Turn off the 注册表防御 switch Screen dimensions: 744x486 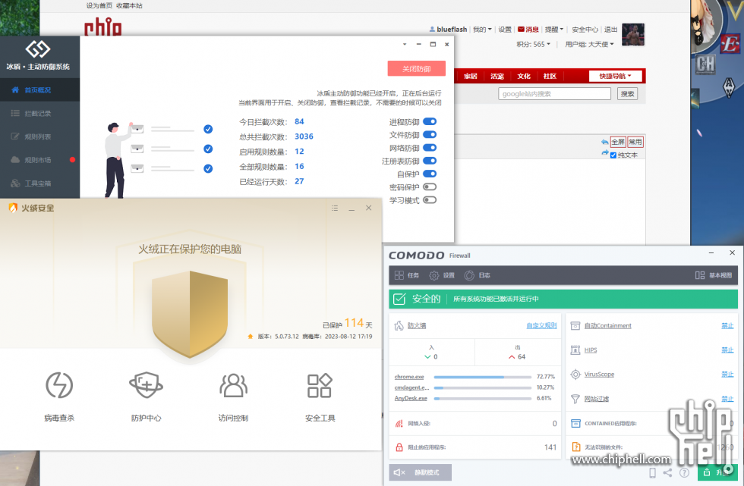pos(430,161)
